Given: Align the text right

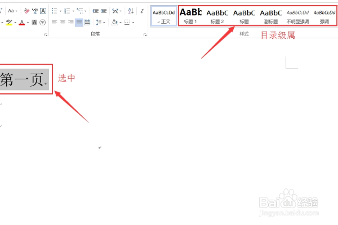Looking at the screenshot, I should (x=71, y=22).
